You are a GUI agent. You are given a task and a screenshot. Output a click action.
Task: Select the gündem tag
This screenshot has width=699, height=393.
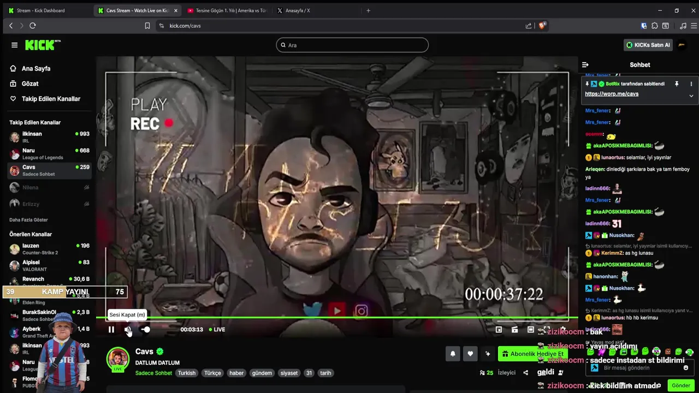(262, 373)
